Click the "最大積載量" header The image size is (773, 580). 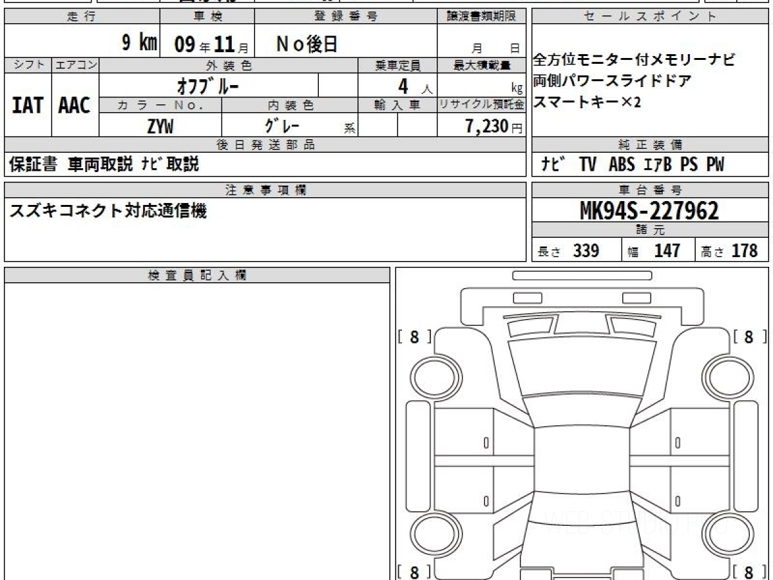click(482, 65)
